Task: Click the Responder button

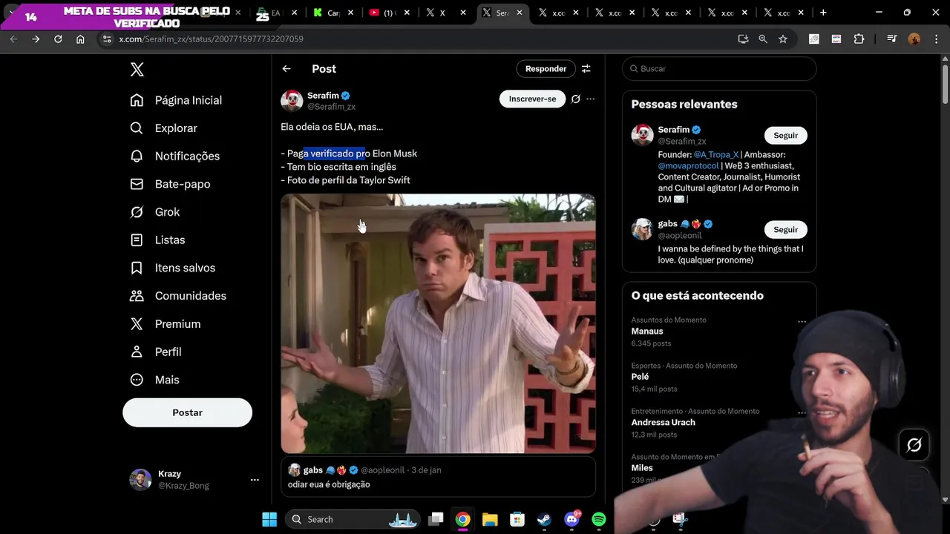Action: (546, 69)
